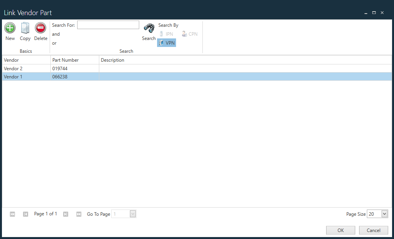Viewport: 394px width, 239px height.
Task: Click the Basics ribbon group label
Action: 26,51
